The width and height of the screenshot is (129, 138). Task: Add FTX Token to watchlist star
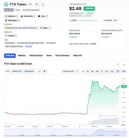(x=37, y=4)
